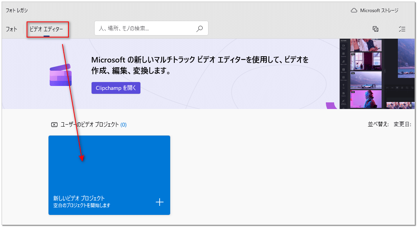417x227 pixels.
Task: Click the フォト レガシ app title
Action: tap(17, 11)
